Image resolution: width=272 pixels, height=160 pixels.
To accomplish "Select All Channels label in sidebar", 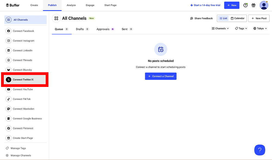I will (x=21, y=20).
